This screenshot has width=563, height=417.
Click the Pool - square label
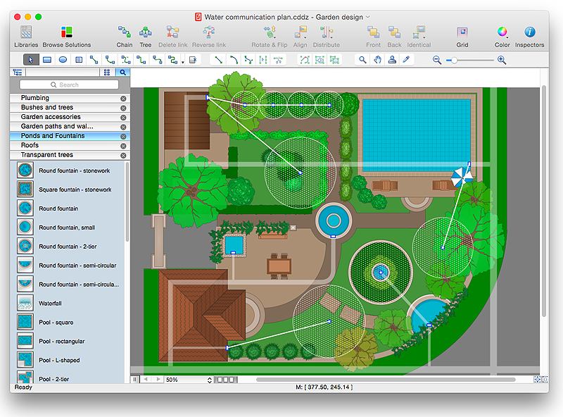(x=56, y=323)
